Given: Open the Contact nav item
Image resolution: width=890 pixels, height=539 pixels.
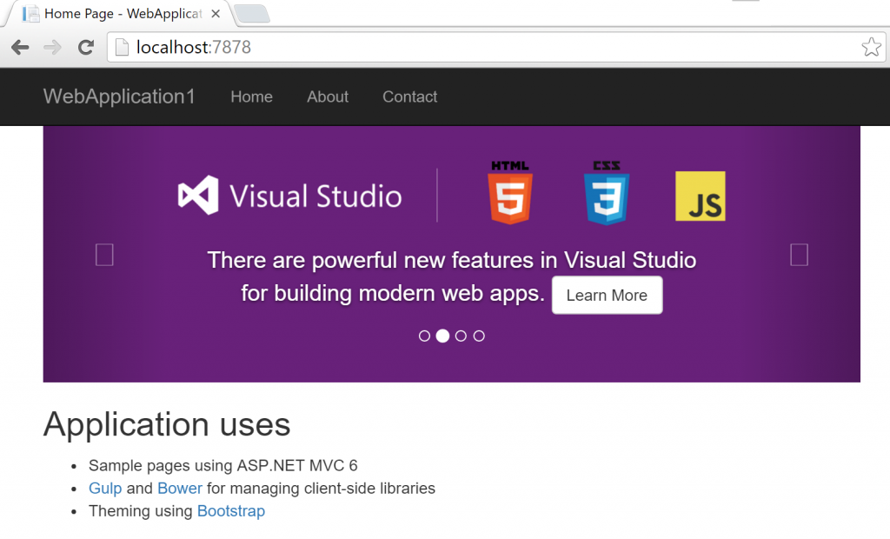Looking at the screenshot, I should (x=410, y=97).
